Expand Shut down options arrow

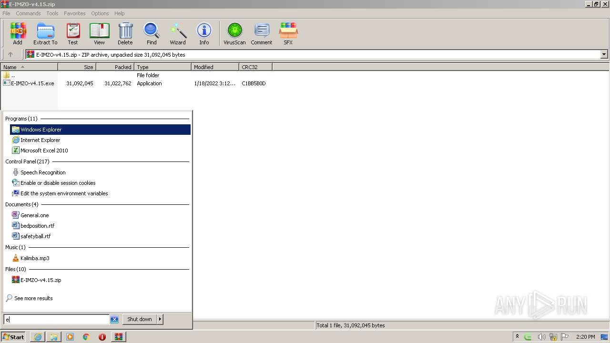(160, 319)
